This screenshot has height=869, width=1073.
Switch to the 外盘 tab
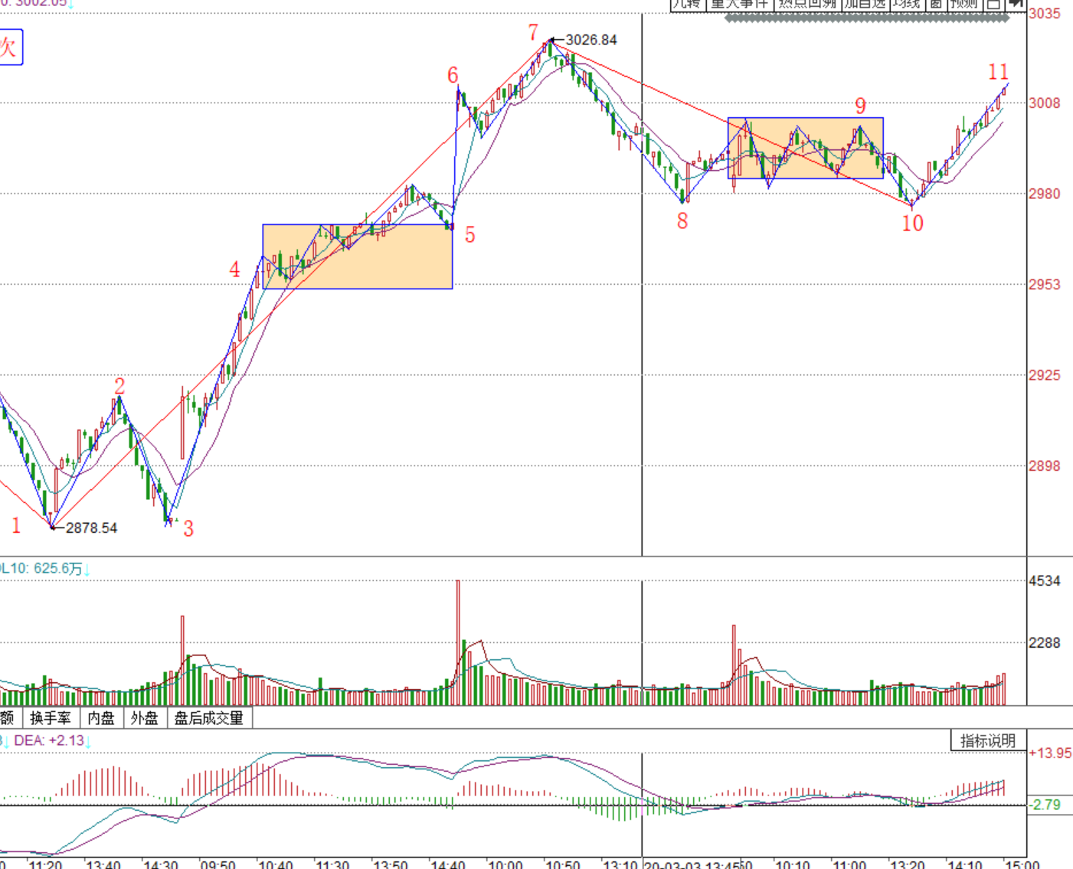coord(144,718)
